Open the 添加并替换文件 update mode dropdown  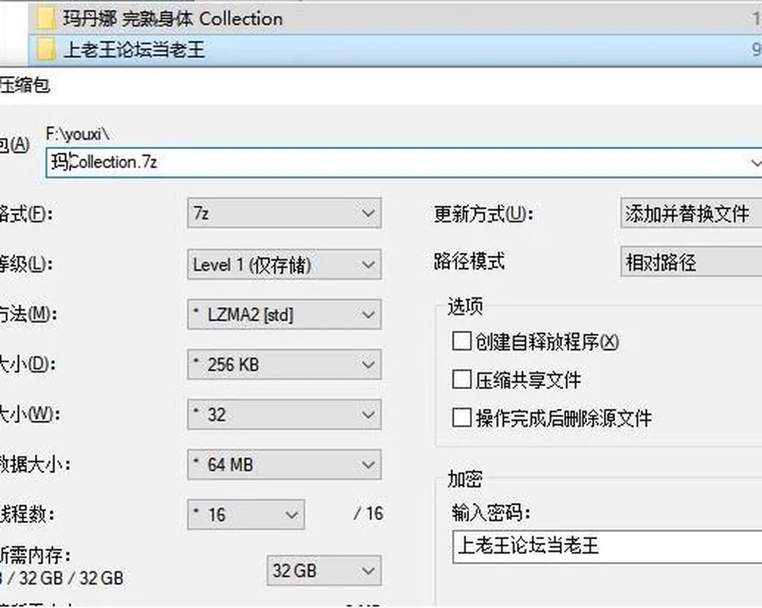(x=691, y=213)
